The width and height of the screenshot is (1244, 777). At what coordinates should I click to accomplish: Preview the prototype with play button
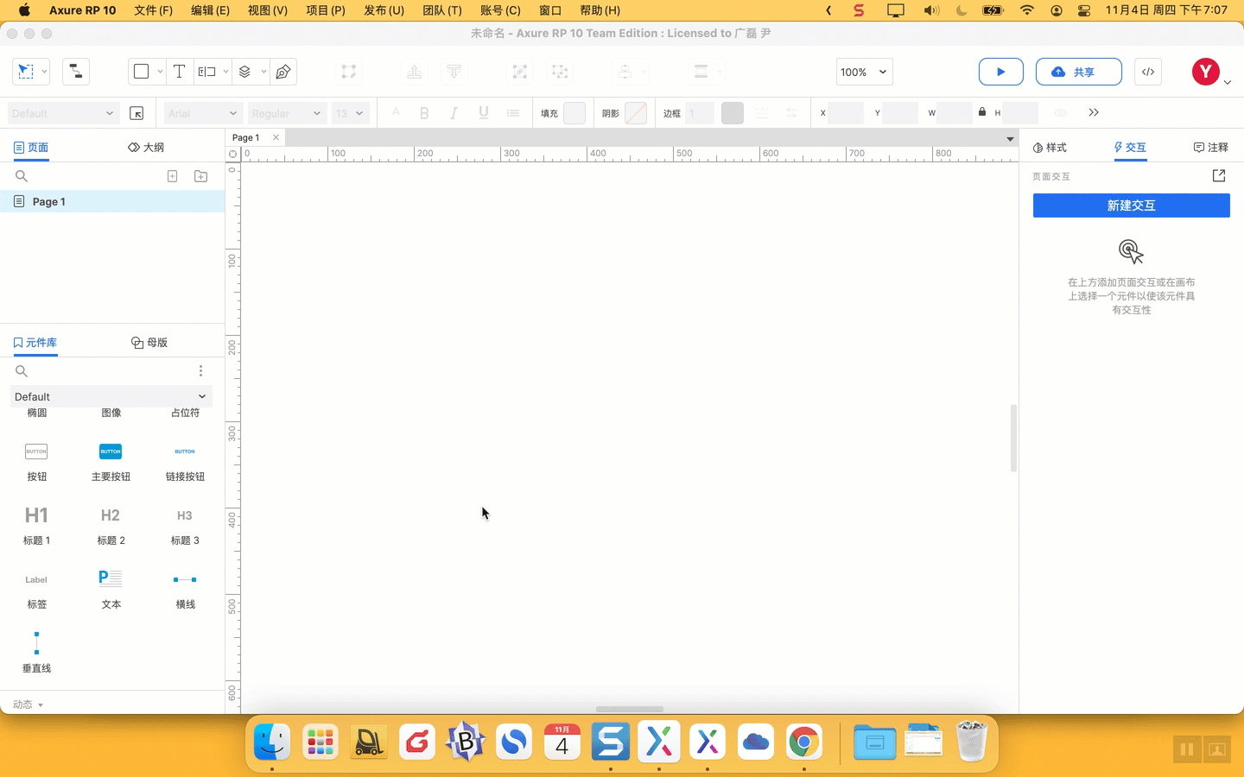coord(1001,72)
